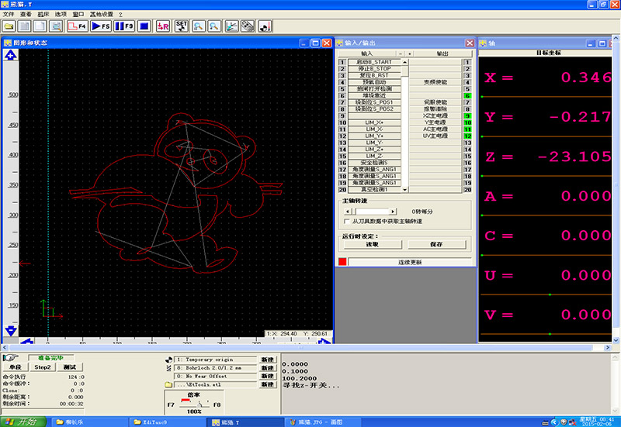Click the blue up arrow in graphics view
The width and height of the screenshot is (621, 427).
coord(11,55)
